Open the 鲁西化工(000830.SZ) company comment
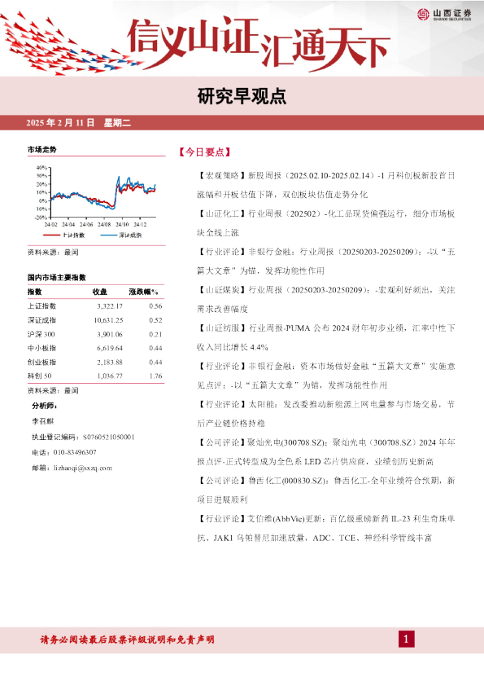This screenshot has height=686, width=484. [x=326, y=490]
